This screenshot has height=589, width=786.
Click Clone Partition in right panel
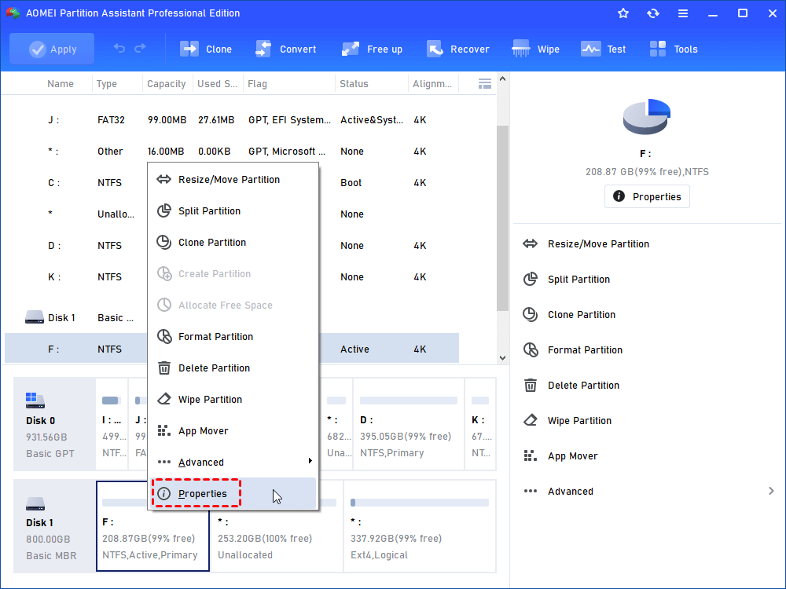[x=581, y=315]
